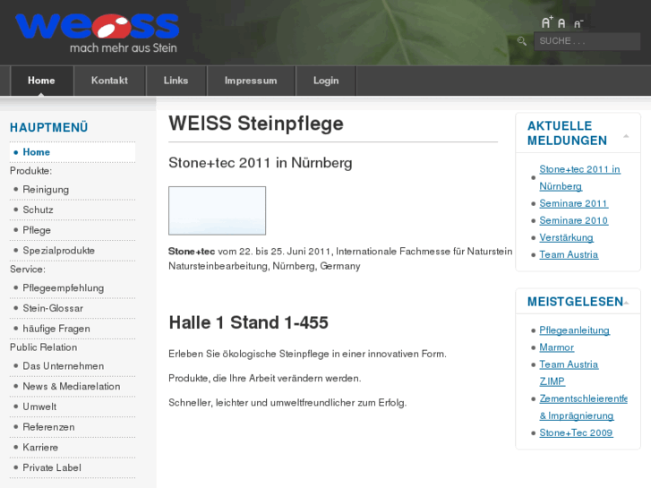
Task: Collapse the Meistgelesen panel arrow
Action: 626,303
